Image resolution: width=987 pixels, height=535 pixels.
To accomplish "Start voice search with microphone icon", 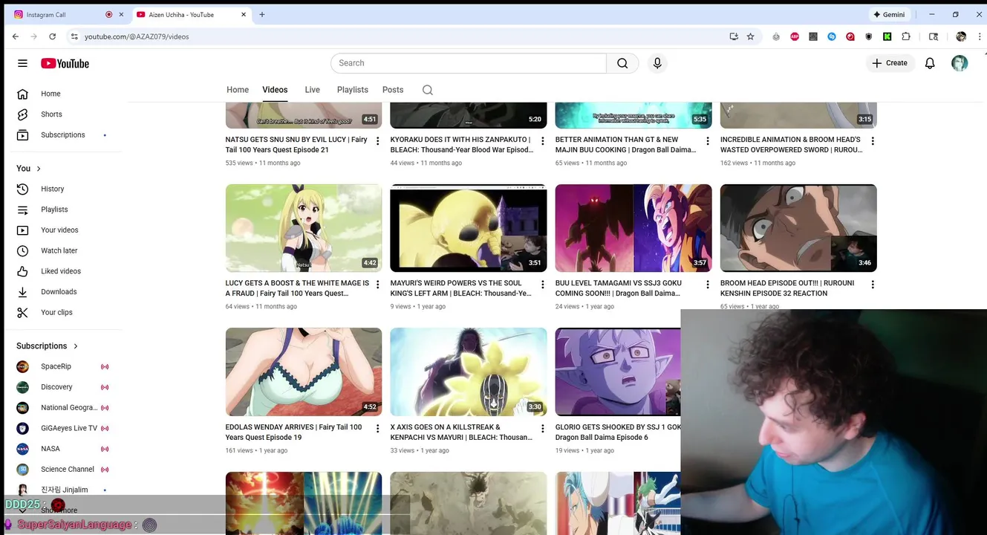I will click(657, 63).
